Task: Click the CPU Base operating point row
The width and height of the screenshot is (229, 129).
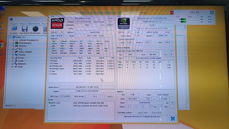Action: (x=82, y=61)
